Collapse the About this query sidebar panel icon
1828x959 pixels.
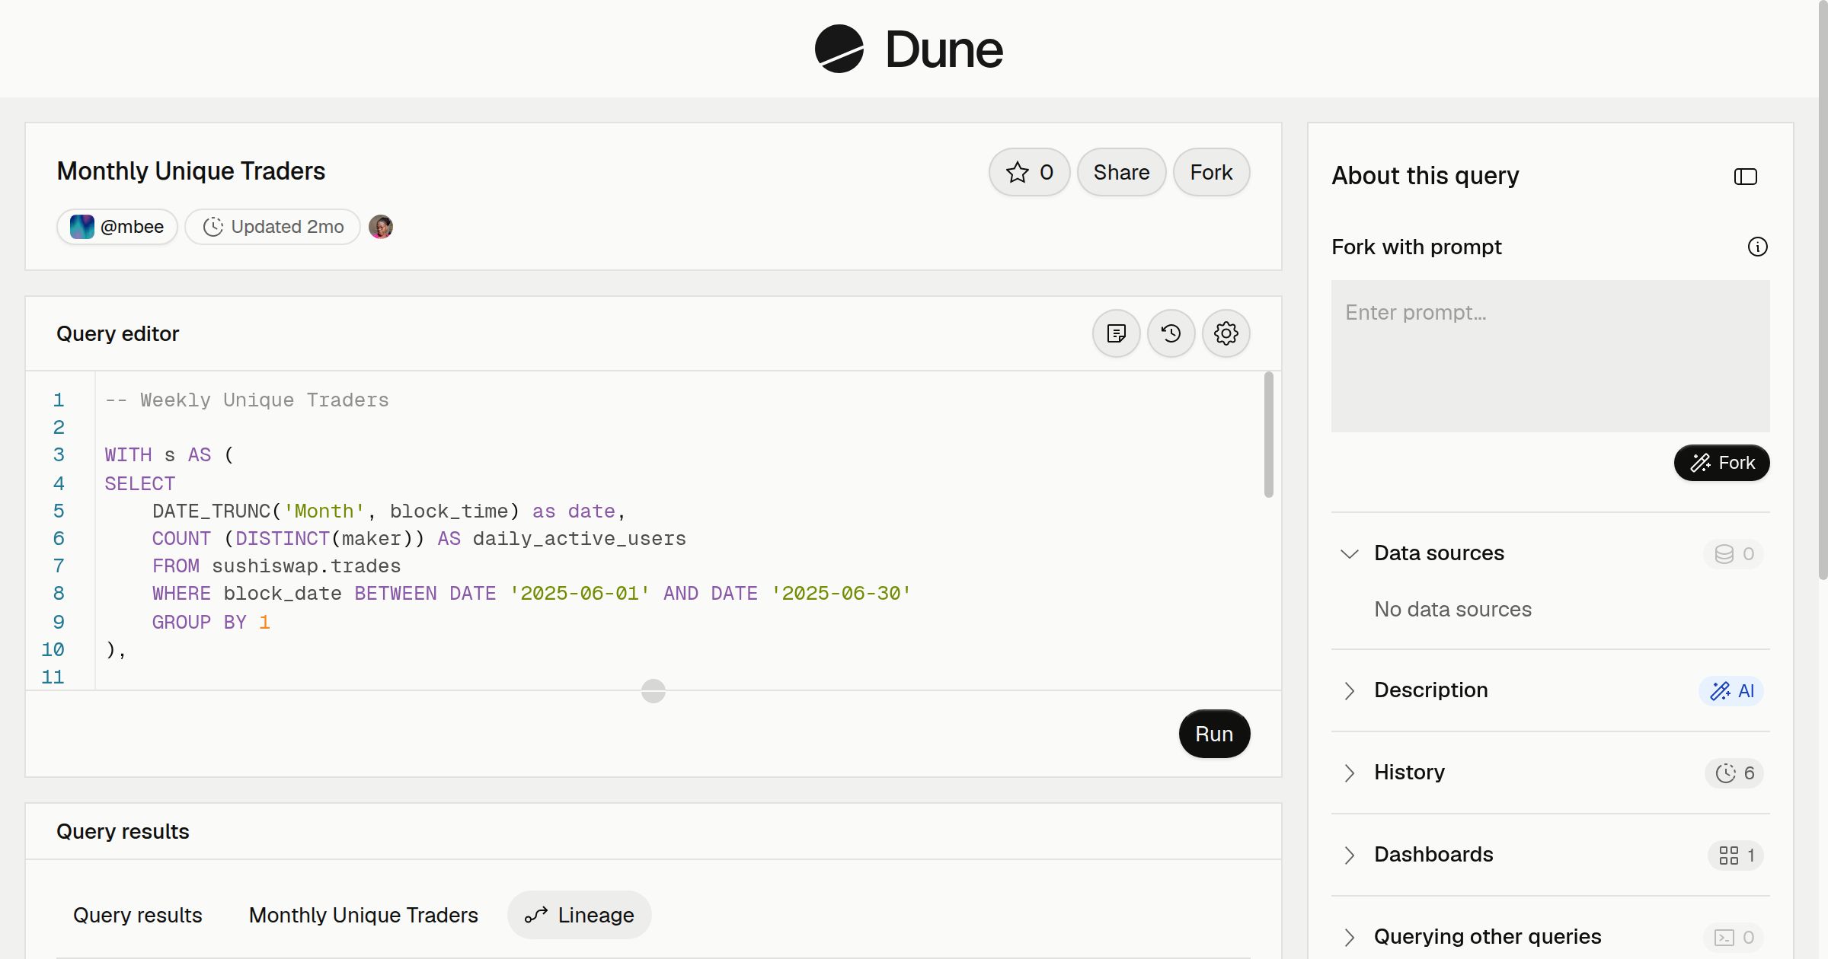[x=1745, y=177]
